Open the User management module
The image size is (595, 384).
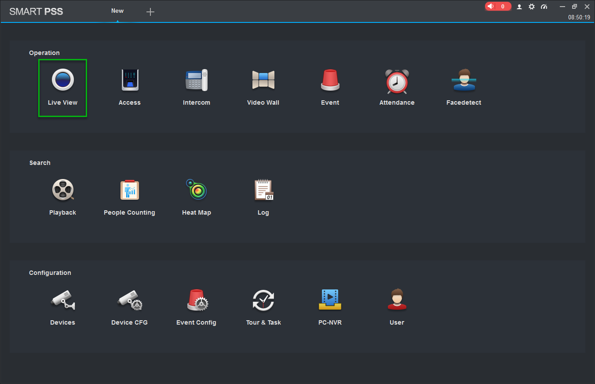(397, 308)
